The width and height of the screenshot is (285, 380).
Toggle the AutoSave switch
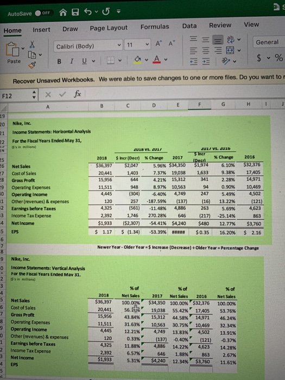point(43,13)
